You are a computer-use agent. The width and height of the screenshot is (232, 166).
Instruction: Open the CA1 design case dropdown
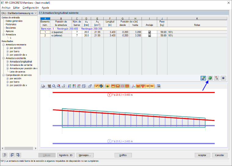pos(19,13)
